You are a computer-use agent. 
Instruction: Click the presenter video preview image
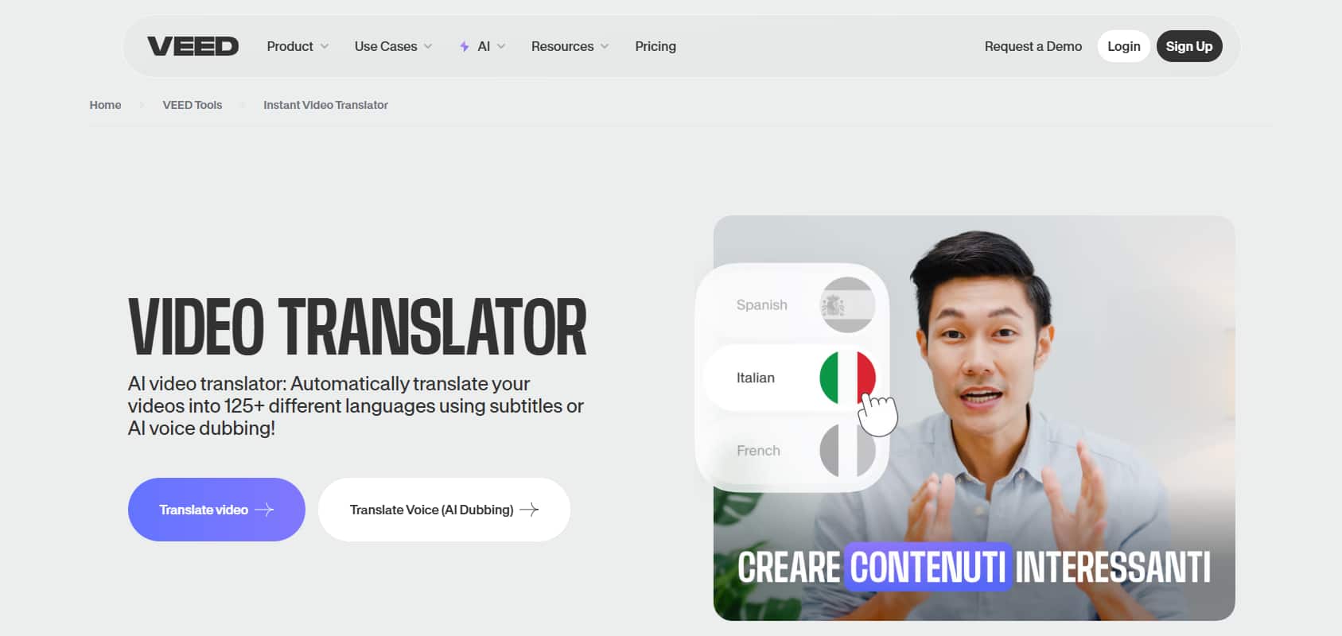[974, 418]
